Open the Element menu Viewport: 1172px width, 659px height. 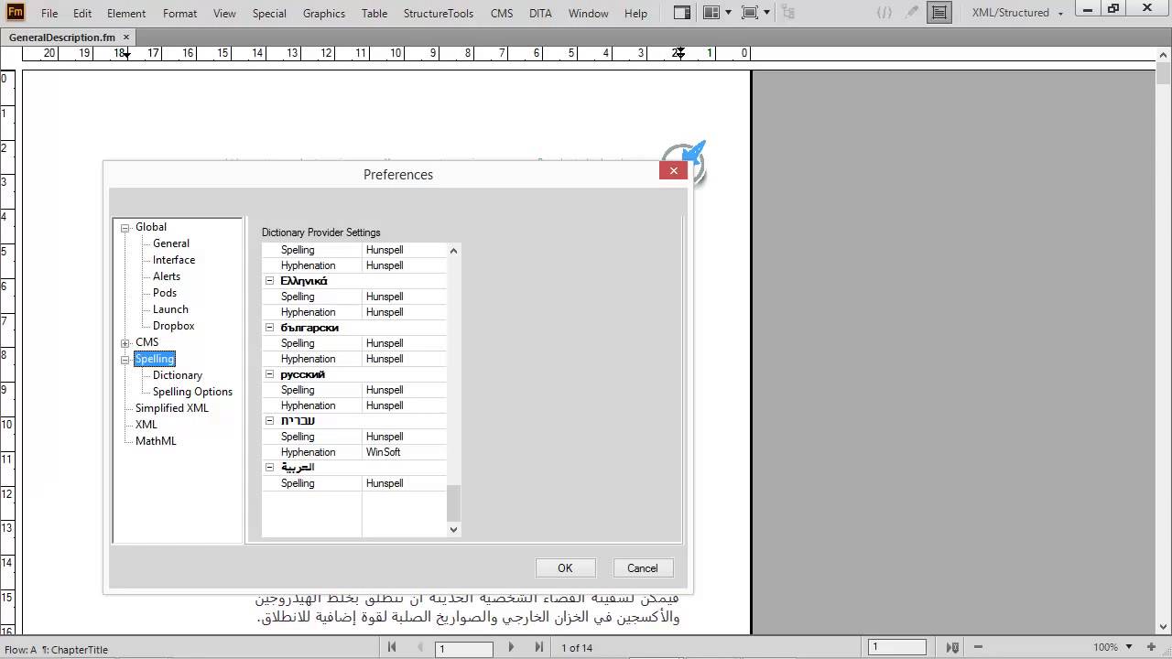point(126,13)
